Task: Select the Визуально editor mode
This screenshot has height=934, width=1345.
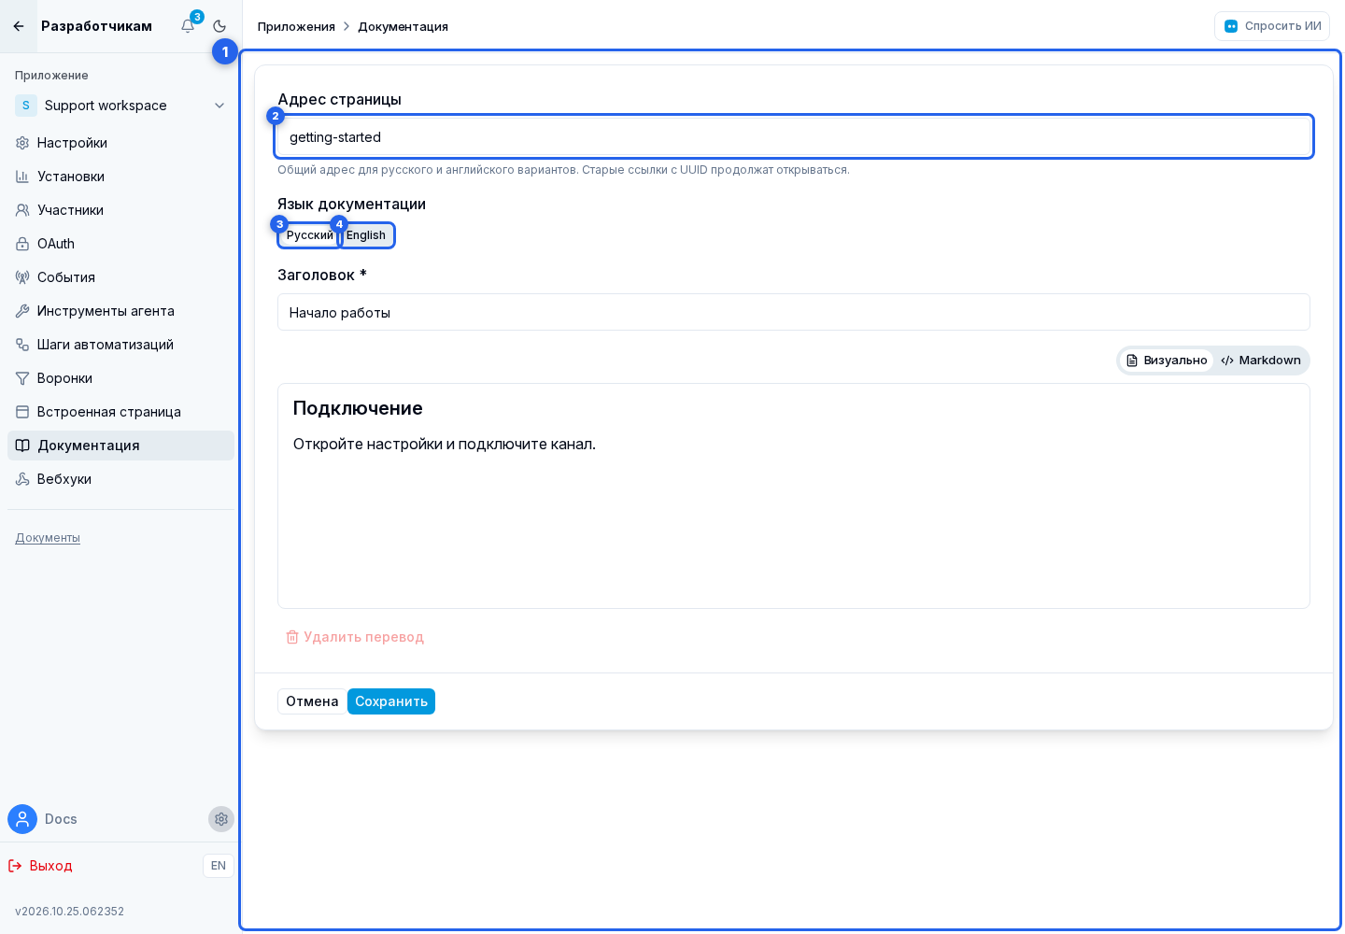Action: point(1167,361)
